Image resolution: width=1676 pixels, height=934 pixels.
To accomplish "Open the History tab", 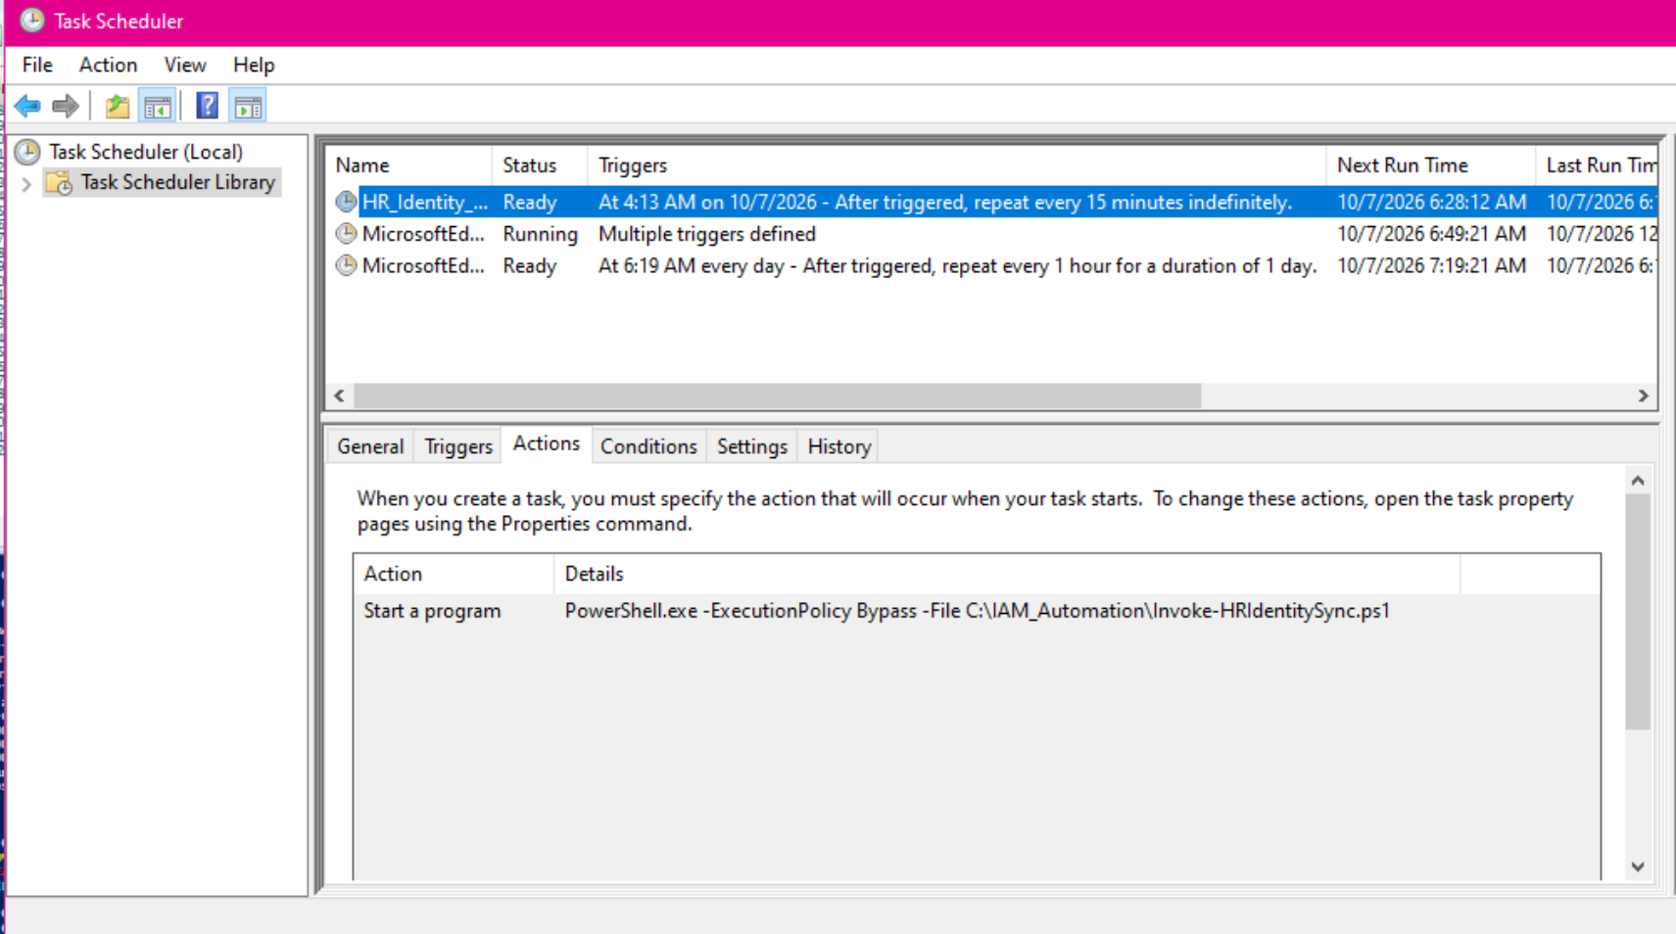I will (x=839, y=446).
